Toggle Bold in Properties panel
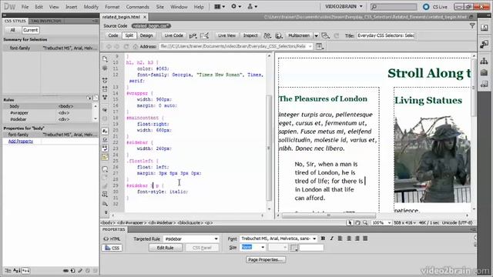The width and height of the screenshot is (493, 277). pyautogui.click(x=323, y=239)
